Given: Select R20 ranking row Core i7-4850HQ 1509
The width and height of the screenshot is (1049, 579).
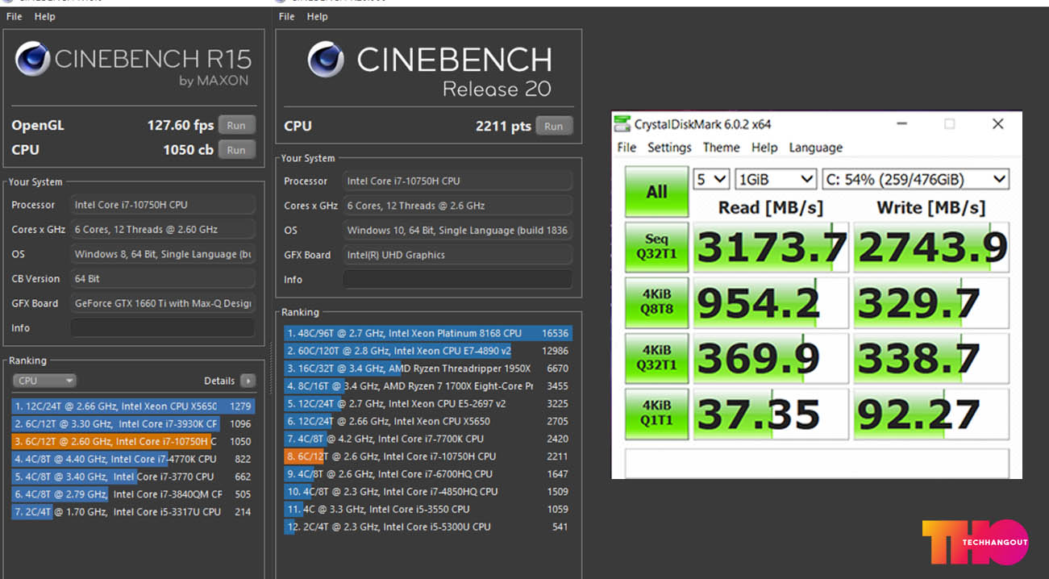Looking at the screenshot, I should (x=428, y=491).
